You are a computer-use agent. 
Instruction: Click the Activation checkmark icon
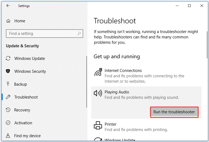(8, 123)
